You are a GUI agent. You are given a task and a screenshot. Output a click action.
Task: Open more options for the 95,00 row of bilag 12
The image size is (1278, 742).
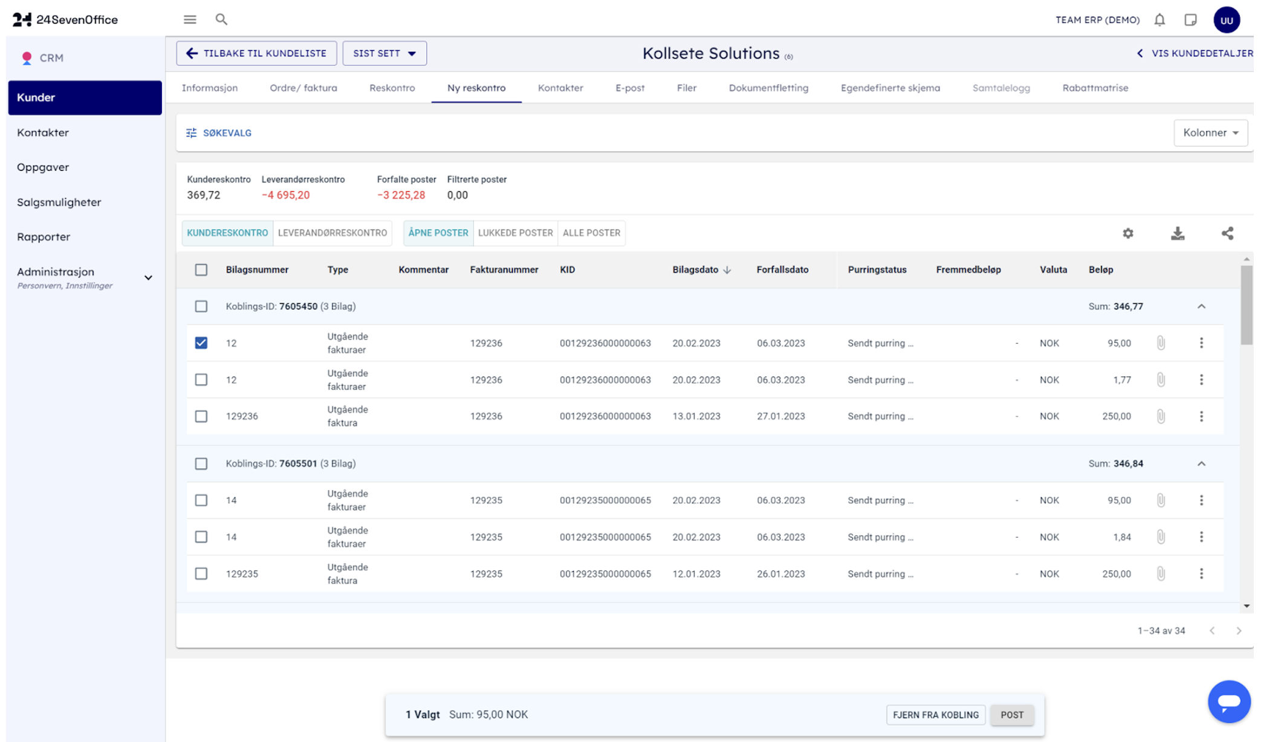tap(1201, 343)
